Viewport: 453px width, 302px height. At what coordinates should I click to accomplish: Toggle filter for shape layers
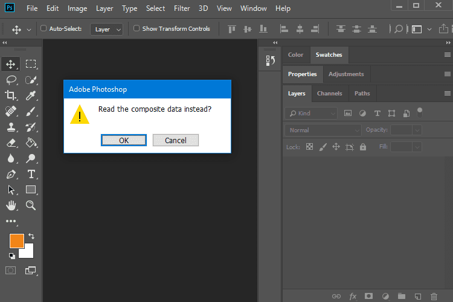click(x=392, y=114)
